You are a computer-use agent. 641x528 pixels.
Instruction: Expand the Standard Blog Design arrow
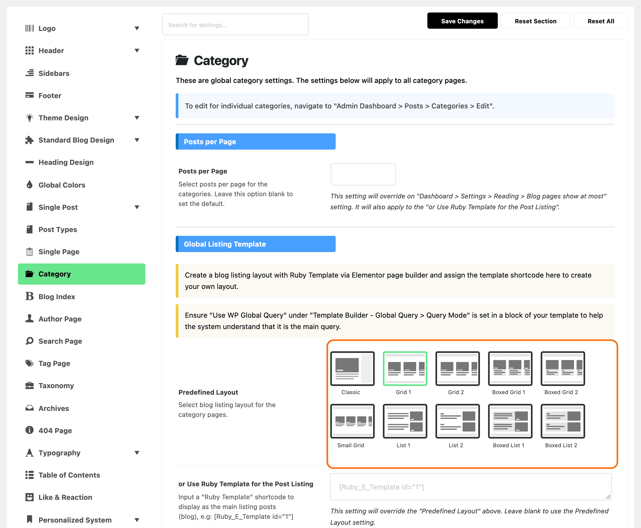click(137, 140)
